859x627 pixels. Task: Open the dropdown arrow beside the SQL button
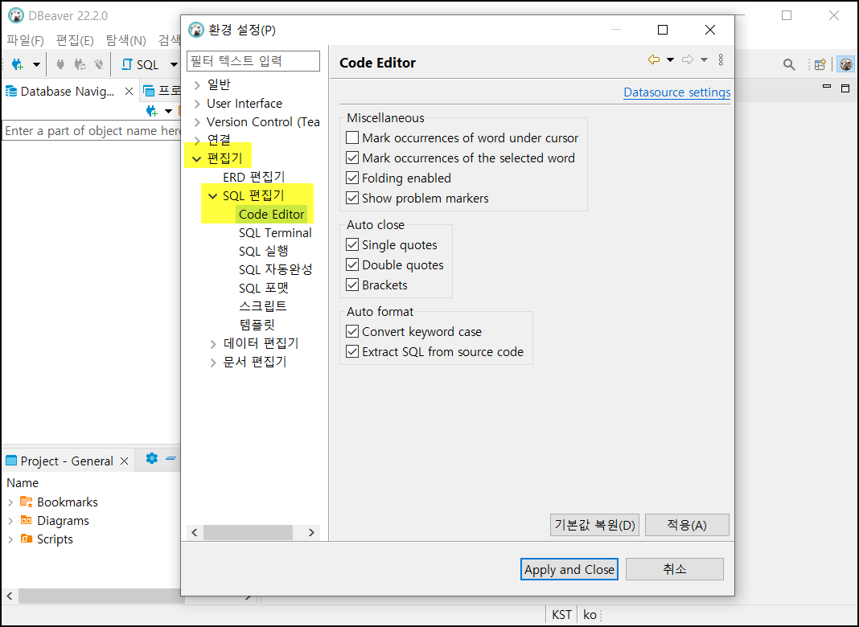(x=174, y=64)
